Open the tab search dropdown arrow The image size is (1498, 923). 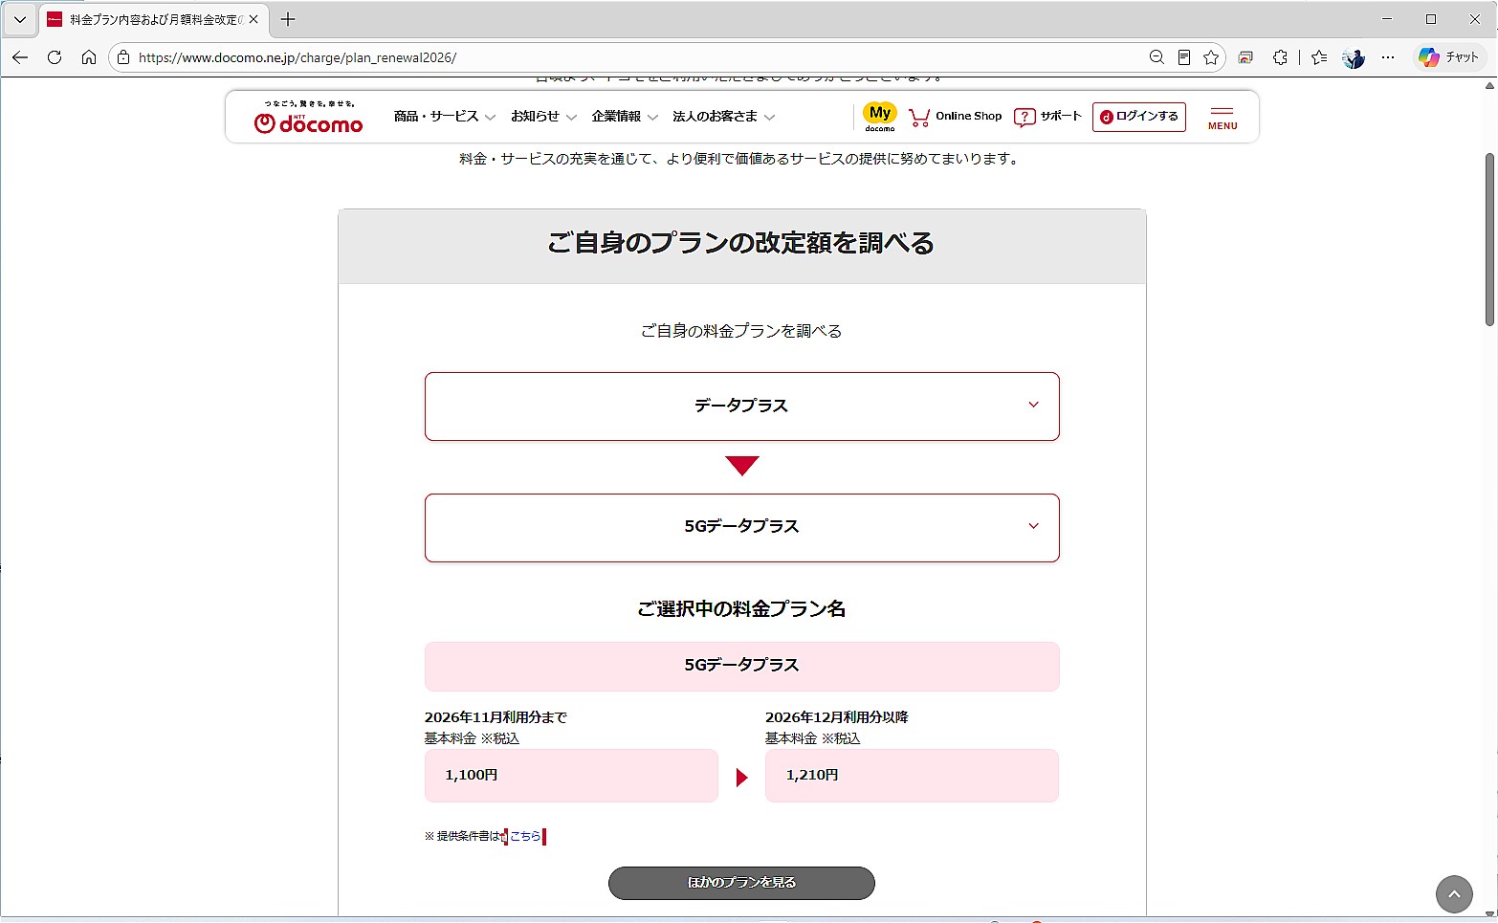(19, 19)
